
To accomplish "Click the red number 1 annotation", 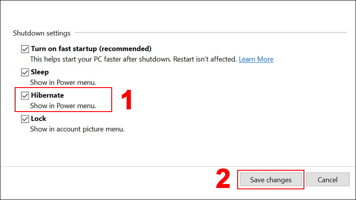I will 127,100.
